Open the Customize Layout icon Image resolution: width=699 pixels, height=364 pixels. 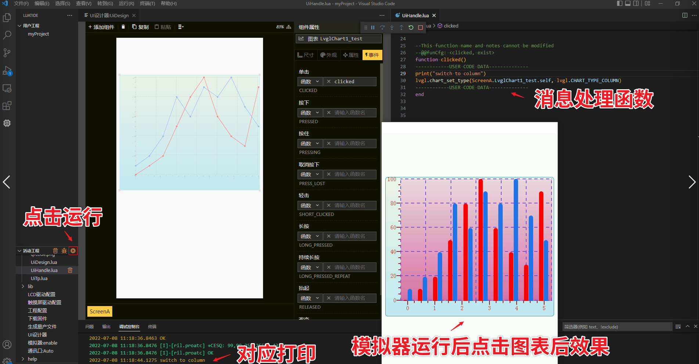[x=647, y=3]
